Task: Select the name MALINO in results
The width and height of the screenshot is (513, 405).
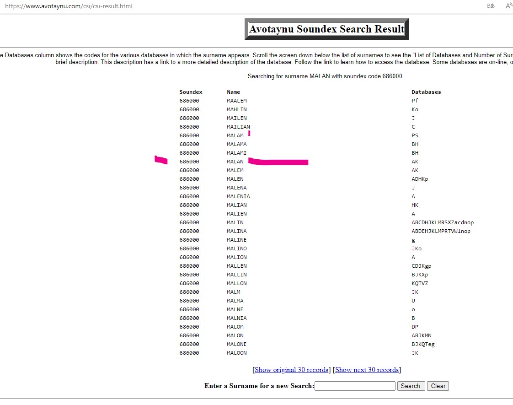Action: [236, 248]
